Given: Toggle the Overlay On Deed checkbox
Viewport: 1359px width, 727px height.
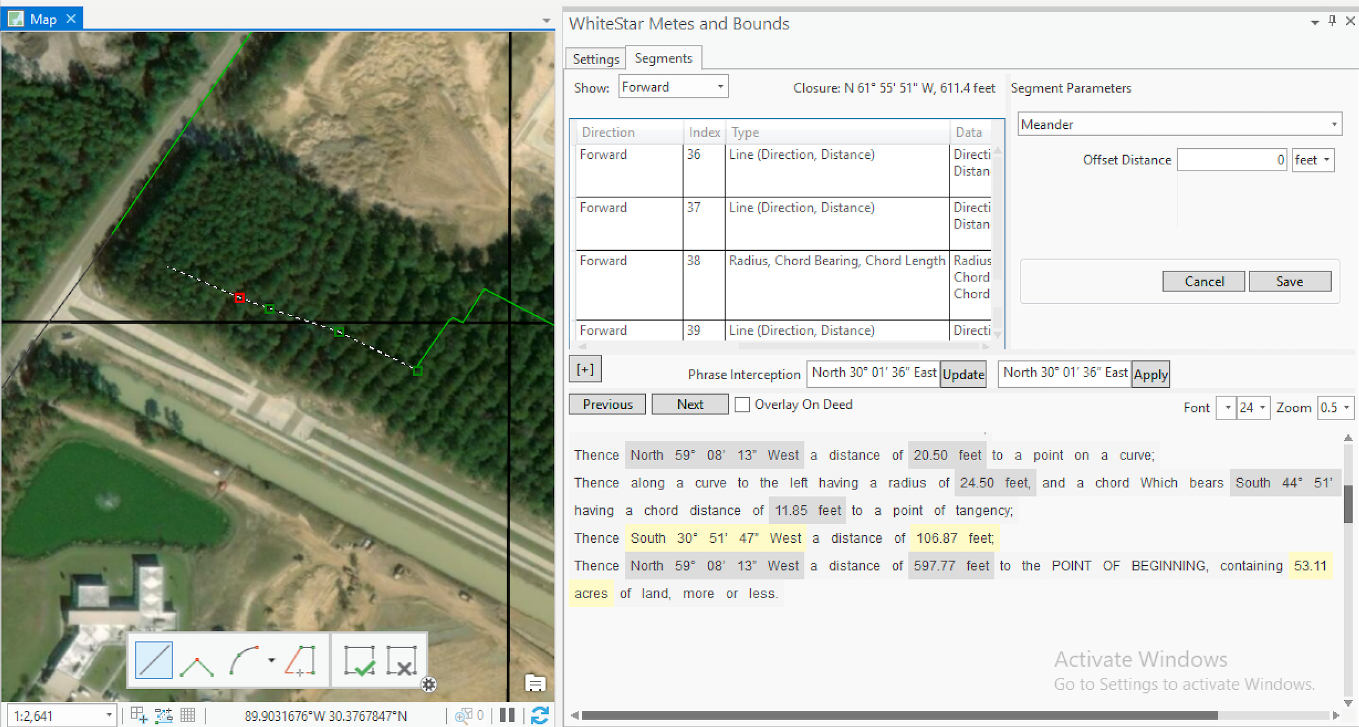Looking at the screenshot, I should (x=742, y=405).
